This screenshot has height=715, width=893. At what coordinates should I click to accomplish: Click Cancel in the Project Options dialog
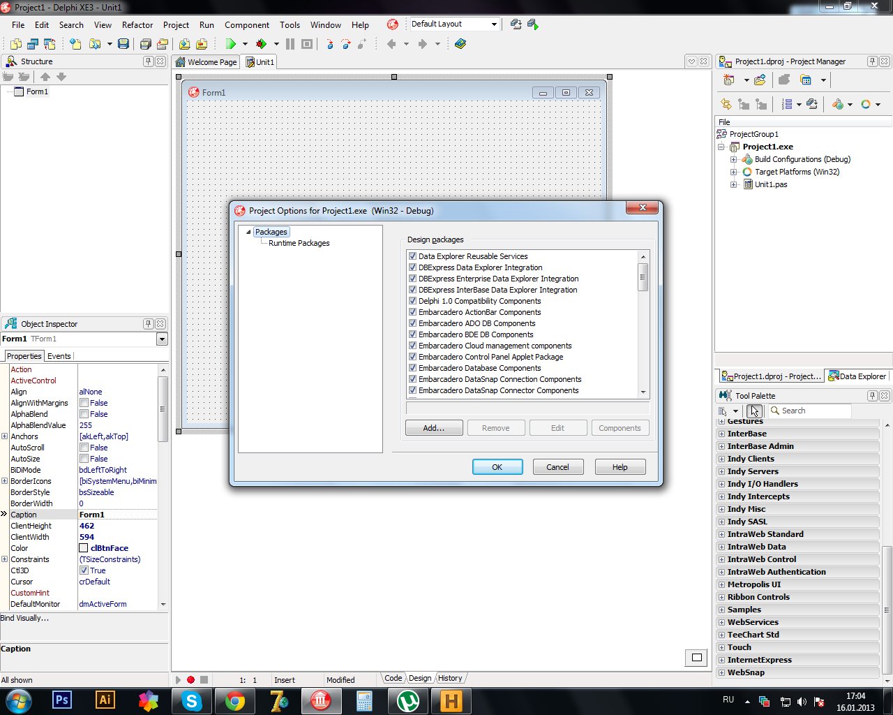click(x=557, y=467)
